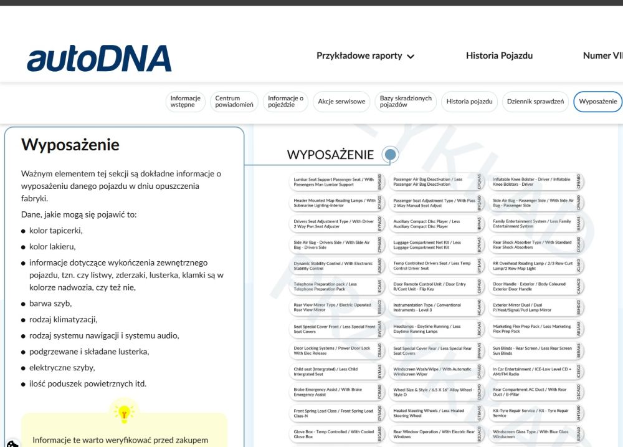Open cookie settings icon at bottom-left corner
623x447 pixels.
12,443
